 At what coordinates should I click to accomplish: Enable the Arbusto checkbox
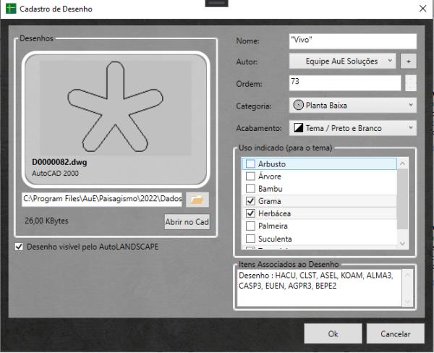pyautogui.click(x=251, y=164)
